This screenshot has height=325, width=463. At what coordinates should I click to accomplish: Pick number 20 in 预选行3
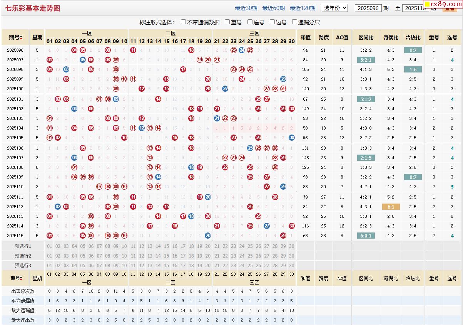pyautogui.click(x=208, y=266)
